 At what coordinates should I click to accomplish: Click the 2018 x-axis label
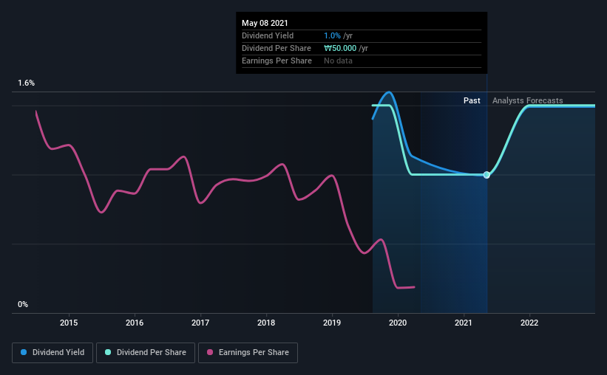click(266, 323)
